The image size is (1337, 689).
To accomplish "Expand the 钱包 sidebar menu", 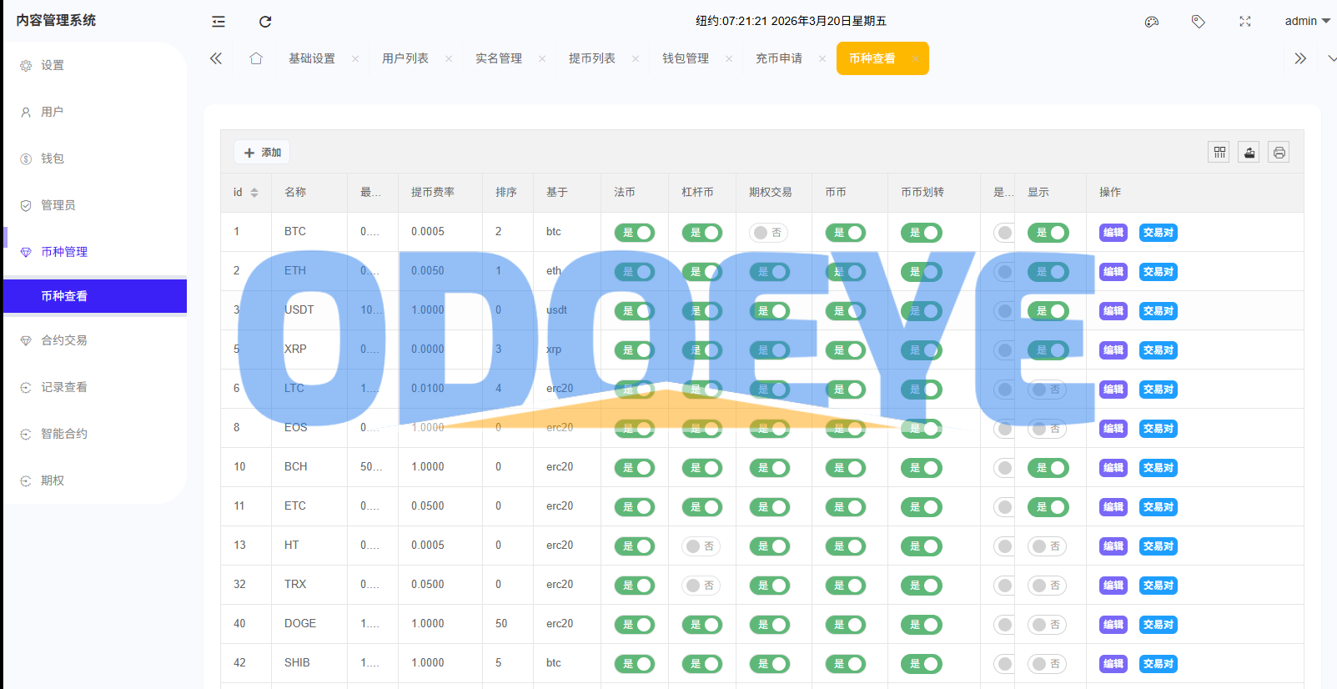I will (x=95, y=158).
